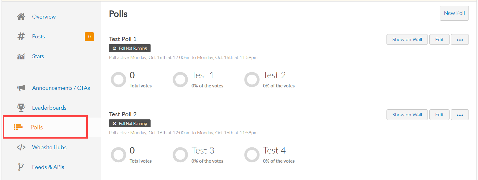Edit Test Poll 2
This screenshot has height=180, width=478.
[439, 115]
